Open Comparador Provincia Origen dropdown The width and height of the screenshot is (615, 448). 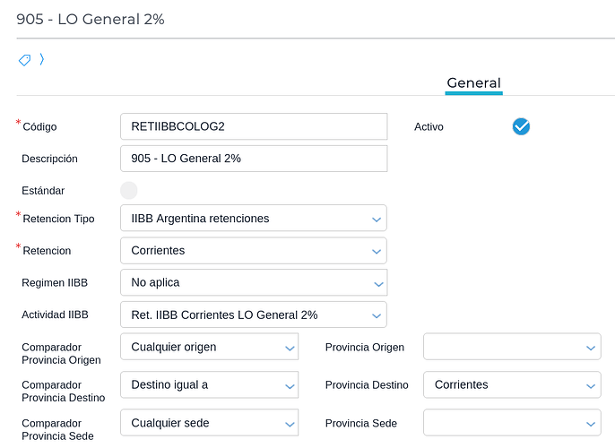pyautogui.click(x=209, y=348)
